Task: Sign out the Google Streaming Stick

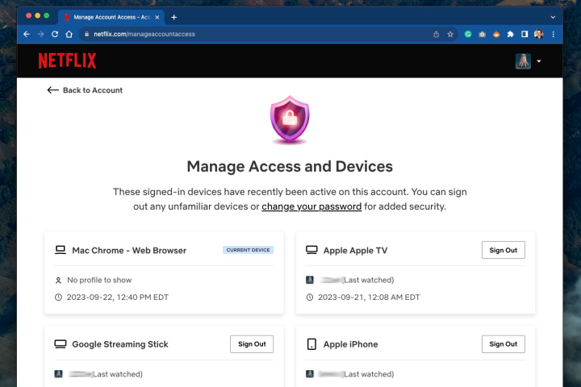Action: (x=252, y=344)
